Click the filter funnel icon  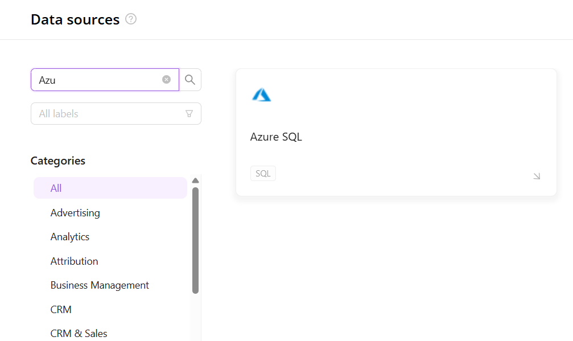click(x=189, y=114)
